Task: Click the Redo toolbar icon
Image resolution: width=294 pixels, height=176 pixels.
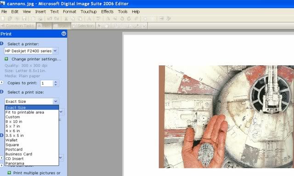Action: 57,18
